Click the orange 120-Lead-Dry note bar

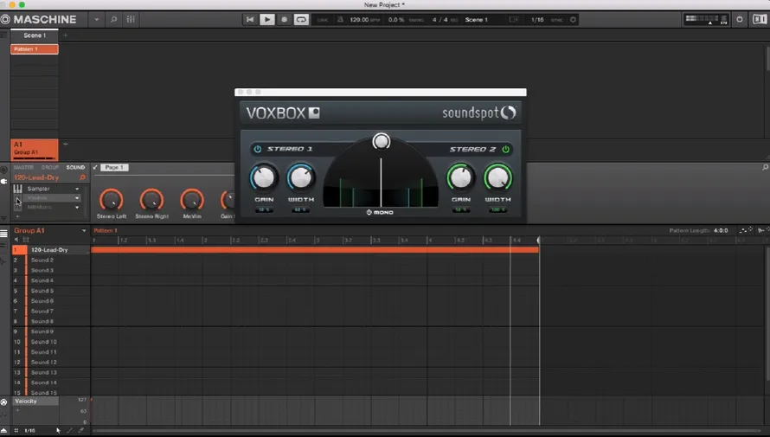coord(315,250)
